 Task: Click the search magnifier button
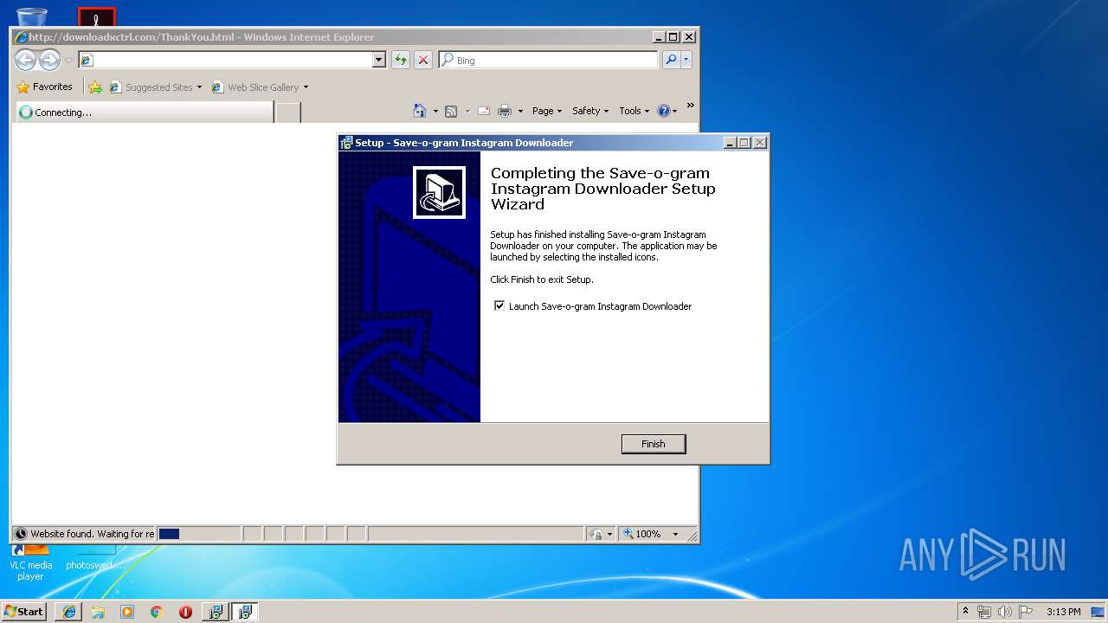[x=671, y=60]
